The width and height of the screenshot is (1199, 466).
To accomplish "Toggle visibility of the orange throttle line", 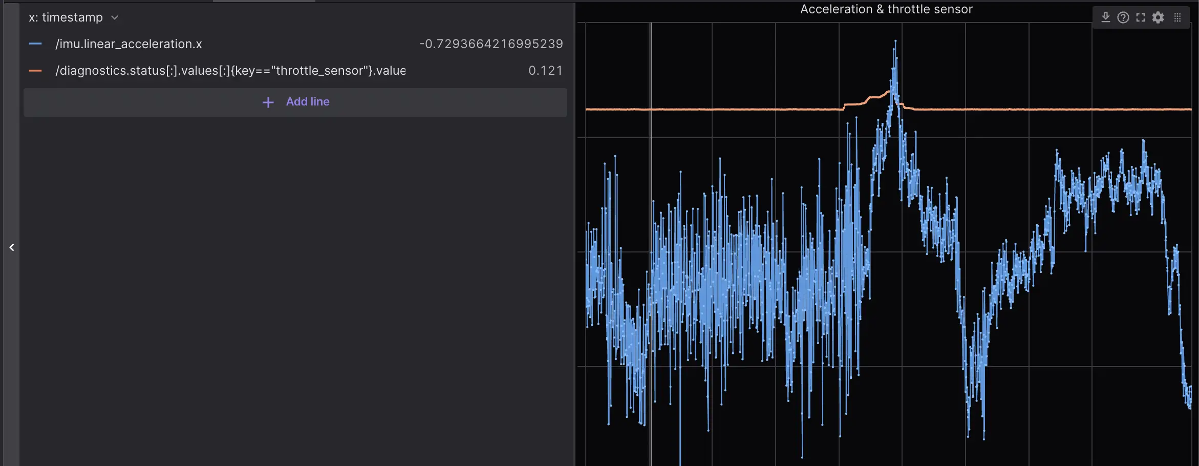I will point(35,71).
